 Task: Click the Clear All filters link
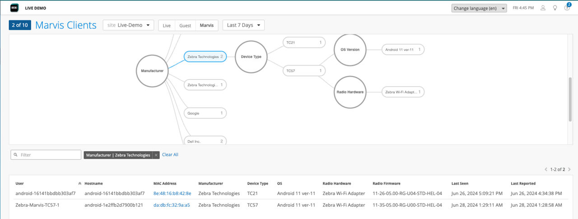pos(170,154)
